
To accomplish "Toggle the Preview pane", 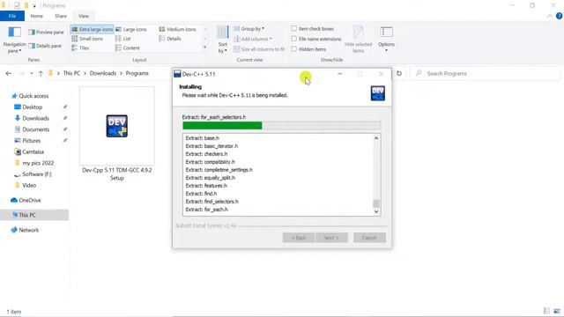I will (x=46, y=32).
